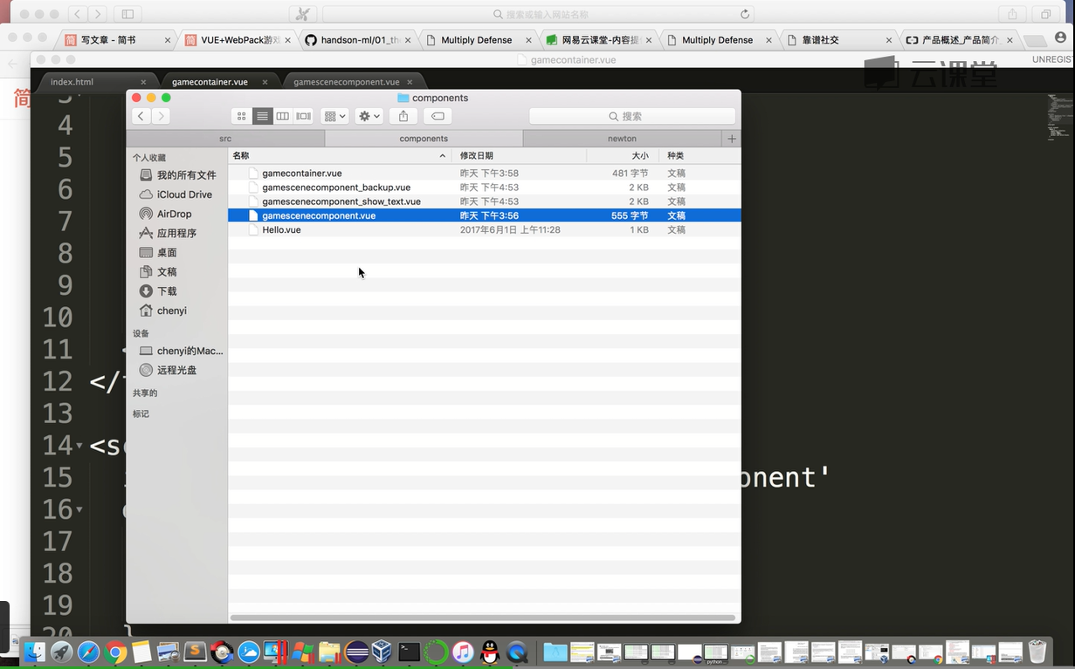The height and width of the screenshot is (669, 1075).
Task: Collapse code fold arrow at line 16
Action: [79, 509]
